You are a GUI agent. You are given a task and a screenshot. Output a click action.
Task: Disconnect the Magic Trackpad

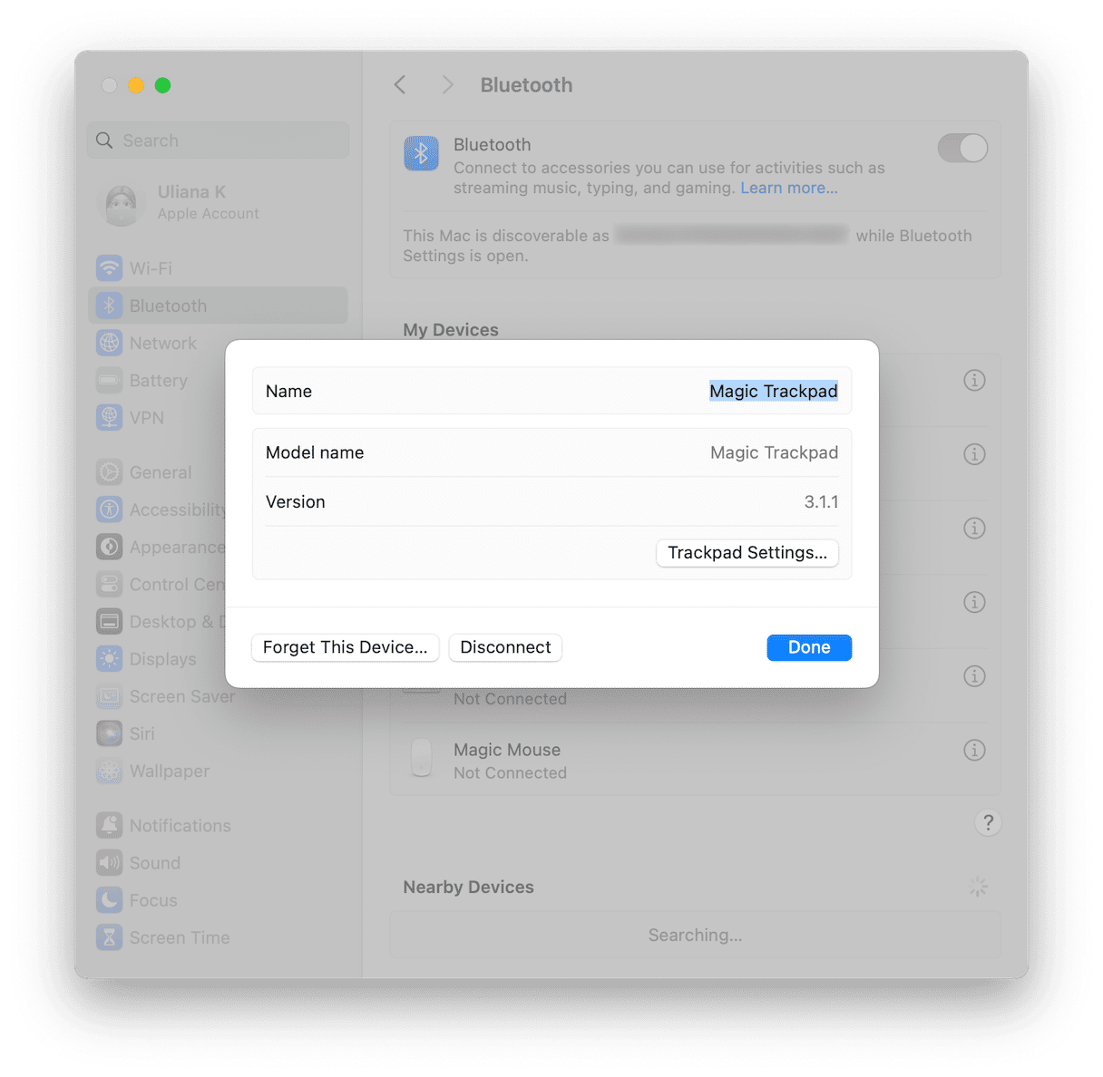[505, 647]
